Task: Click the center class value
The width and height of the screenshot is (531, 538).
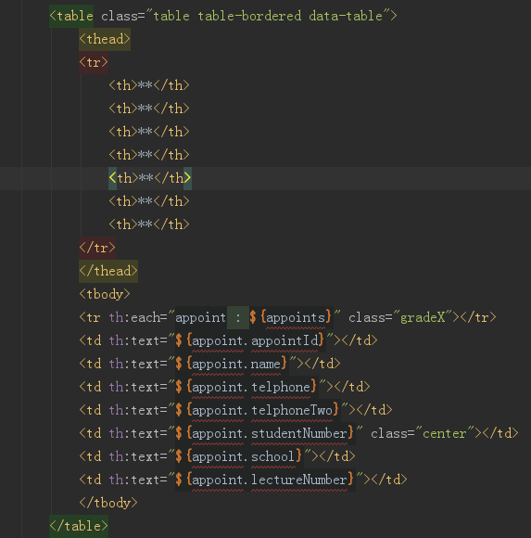Action: pyautogui.click(x=445, y=433)
